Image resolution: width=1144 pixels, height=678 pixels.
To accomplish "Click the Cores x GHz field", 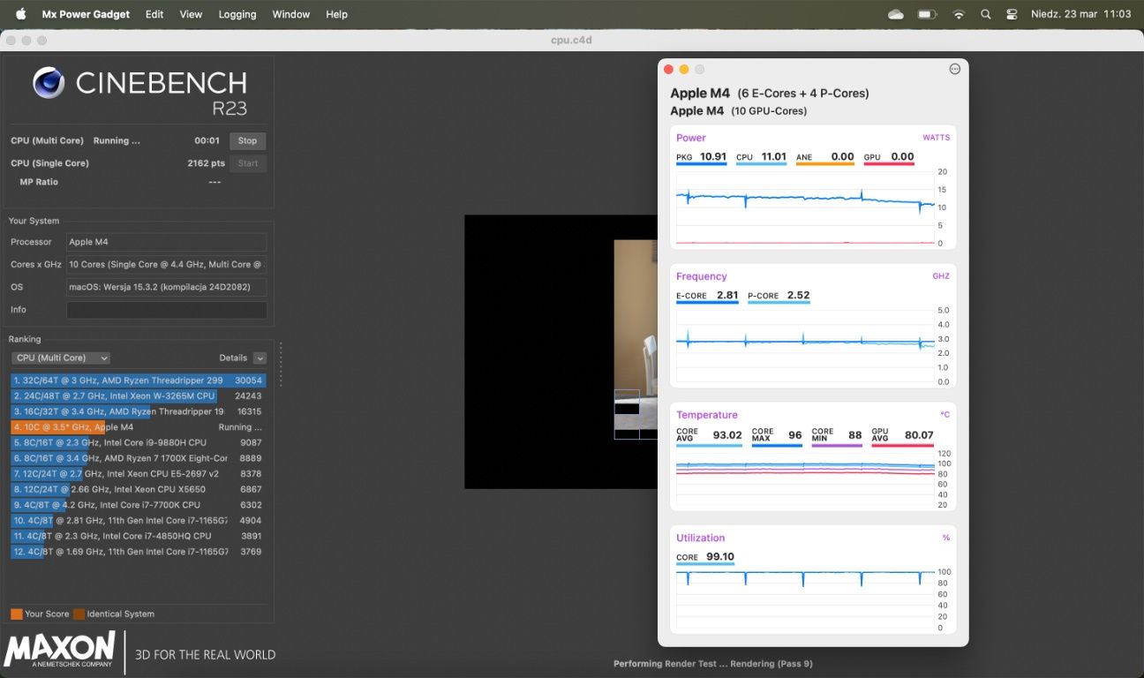I will point(166,264).
